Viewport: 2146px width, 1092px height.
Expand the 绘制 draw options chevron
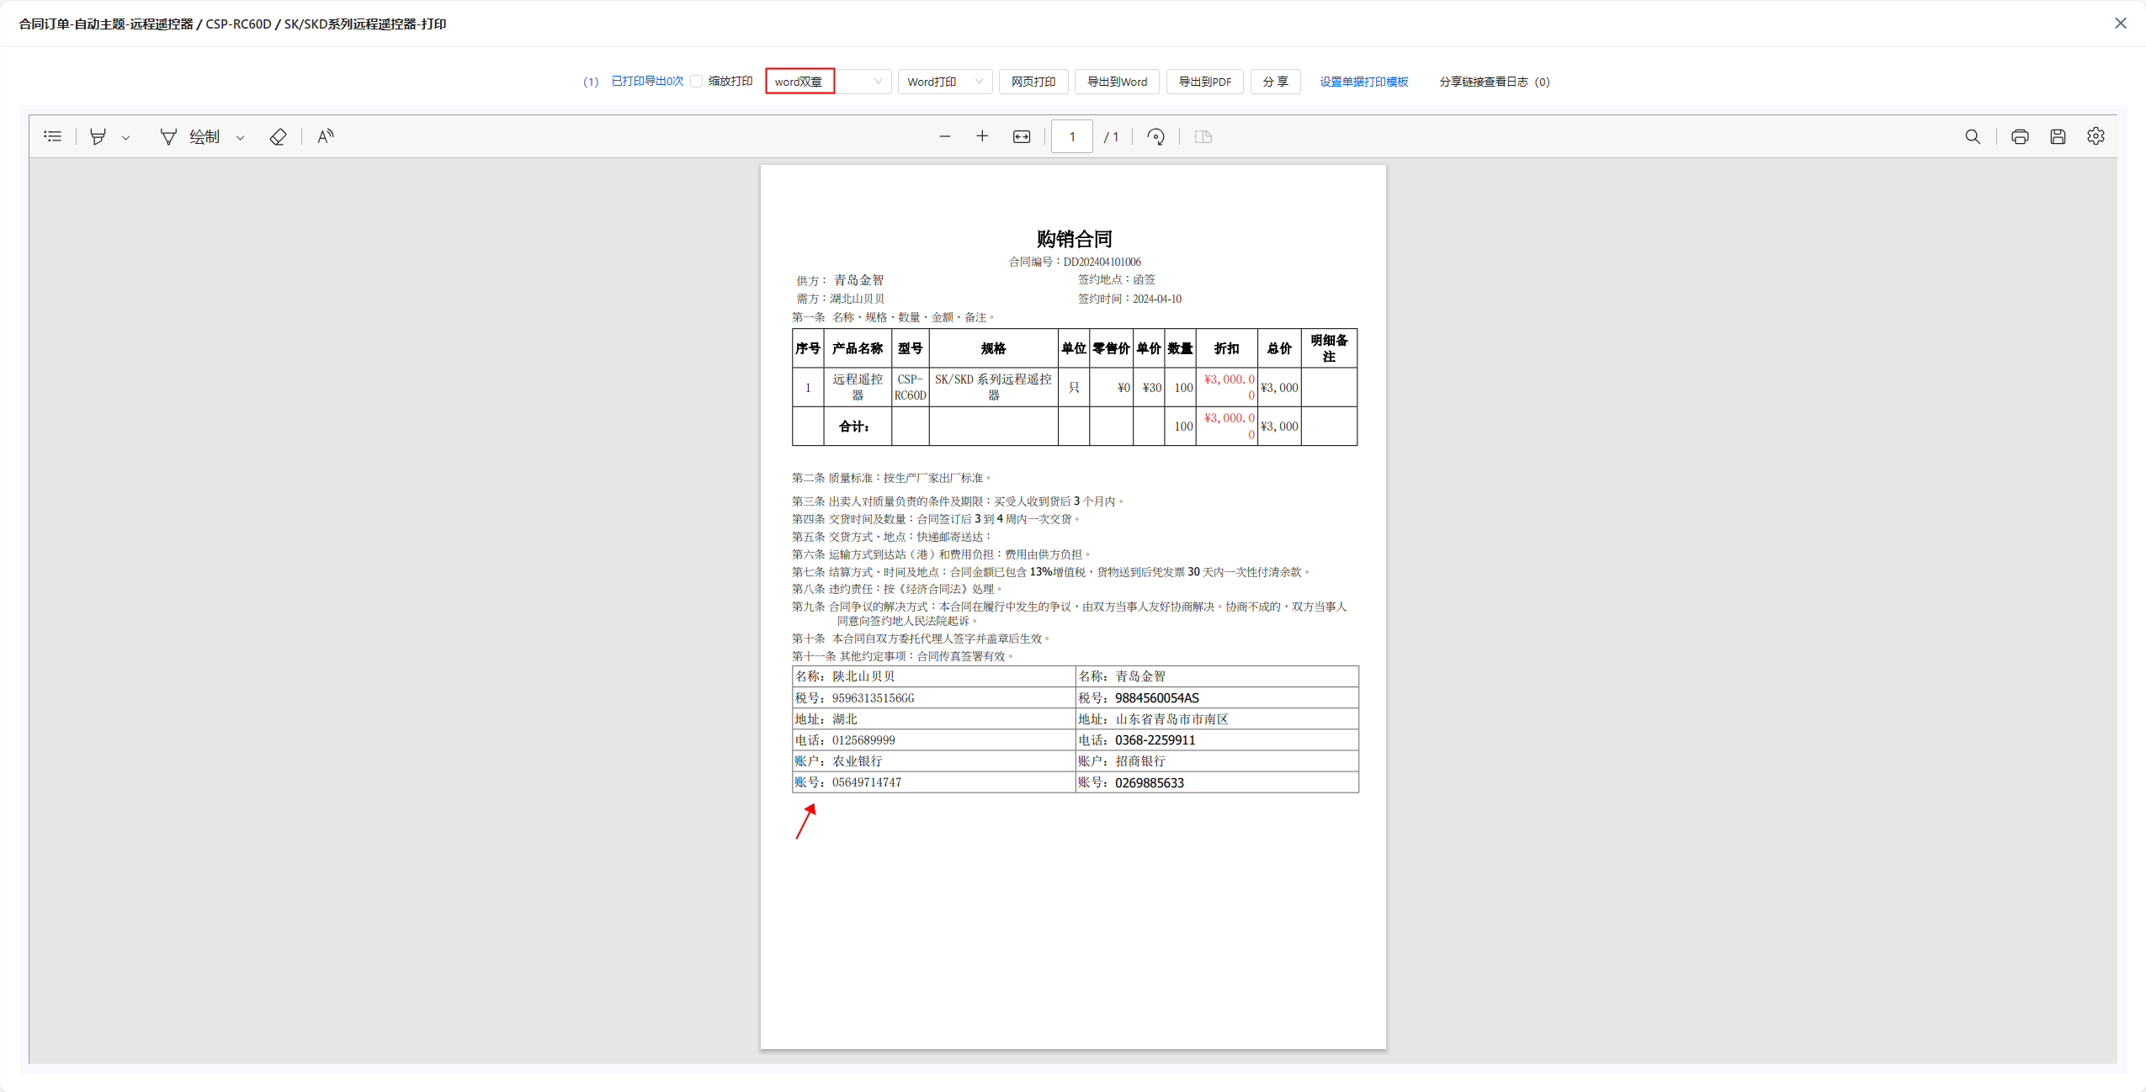click(241, 137)
